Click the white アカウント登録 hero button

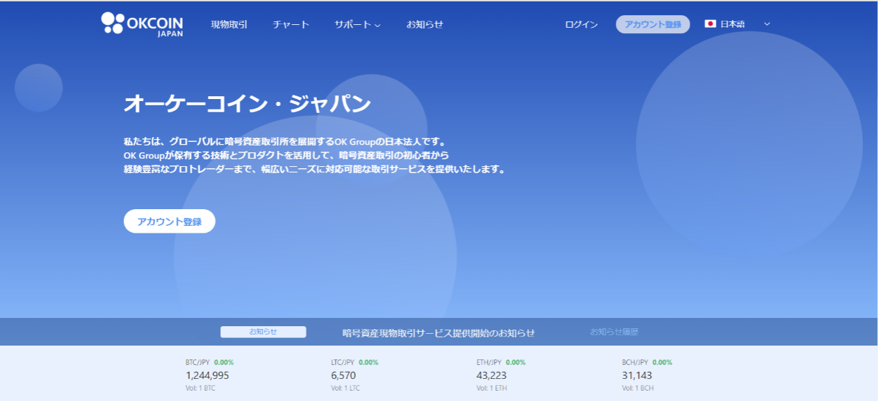click(x=170, y=222)
